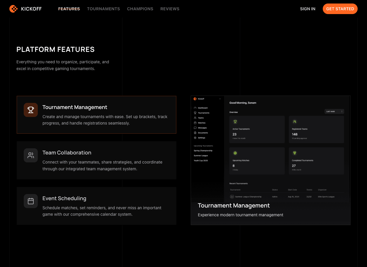Open the Champions nav item
The height and width of the screenshot is (267, 367).
point(140,9)
